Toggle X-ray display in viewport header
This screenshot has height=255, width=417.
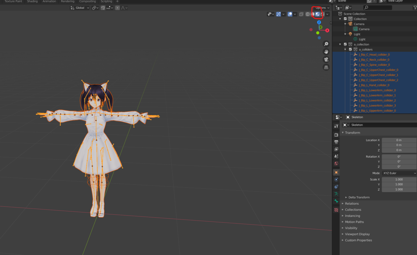click(301, 14)
